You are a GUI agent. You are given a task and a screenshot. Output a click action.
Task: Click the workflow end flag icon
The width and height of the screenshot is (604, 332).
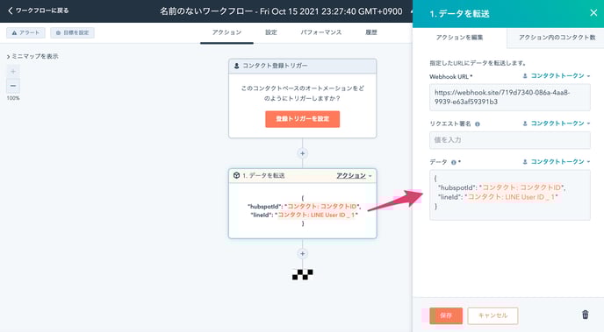pos(302,274)
